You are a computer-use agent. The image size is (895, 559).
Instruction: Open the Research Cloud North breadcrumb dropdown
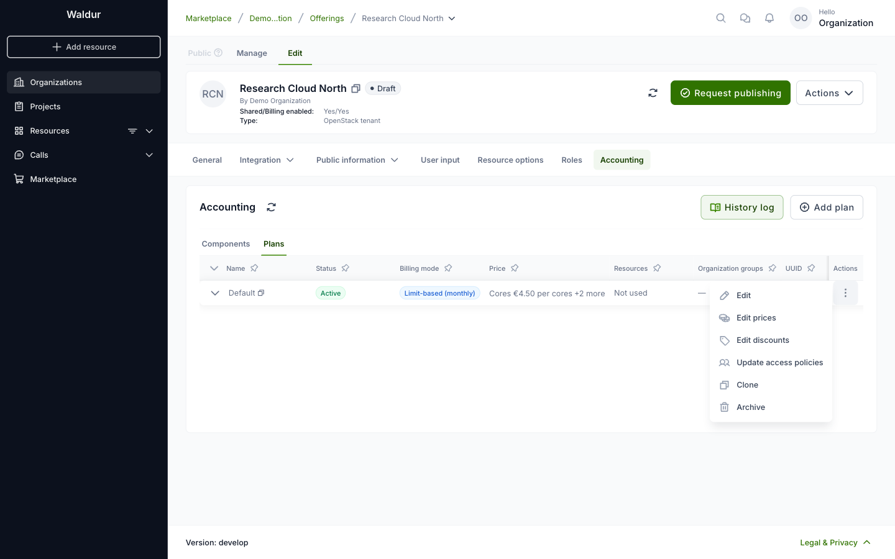click(x=452, y=19)
